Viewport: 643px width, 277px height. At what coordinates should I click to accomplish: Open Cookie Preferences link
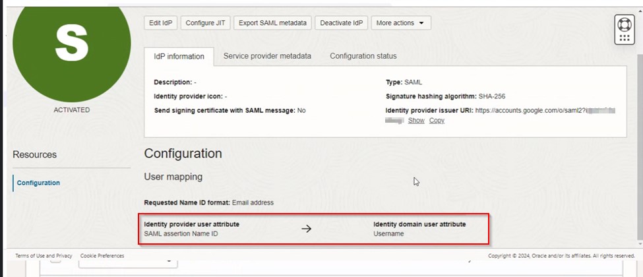coord(102,256)
